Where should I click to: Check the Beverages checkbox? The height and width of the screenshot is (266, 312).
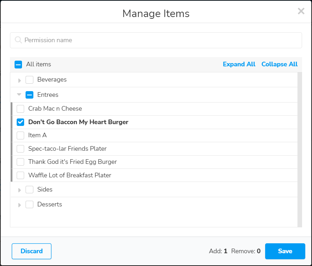(29, 80)
